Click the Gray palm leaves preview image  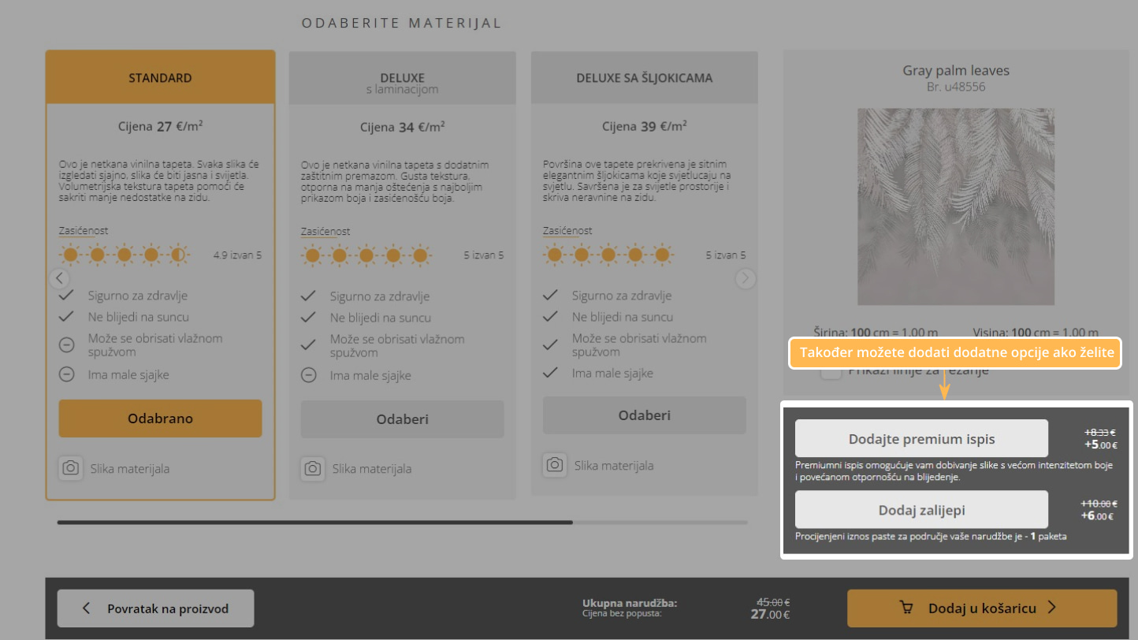tap(955, 207)
